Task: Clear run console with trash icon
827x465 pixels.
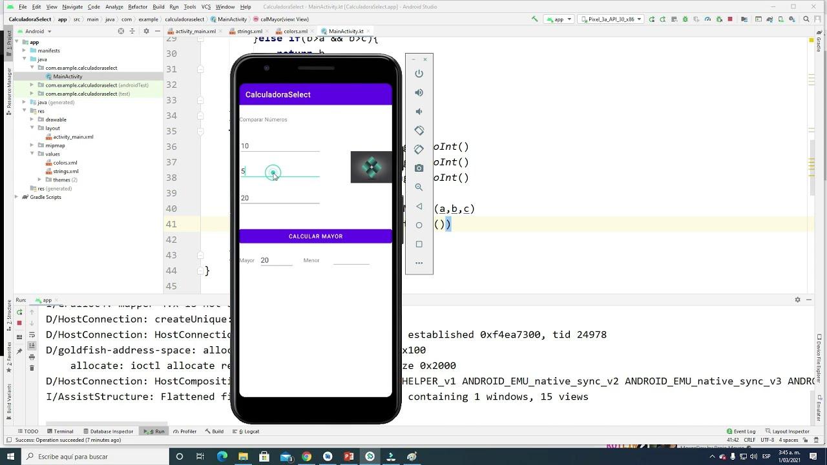Action: [x=32, y=368]
